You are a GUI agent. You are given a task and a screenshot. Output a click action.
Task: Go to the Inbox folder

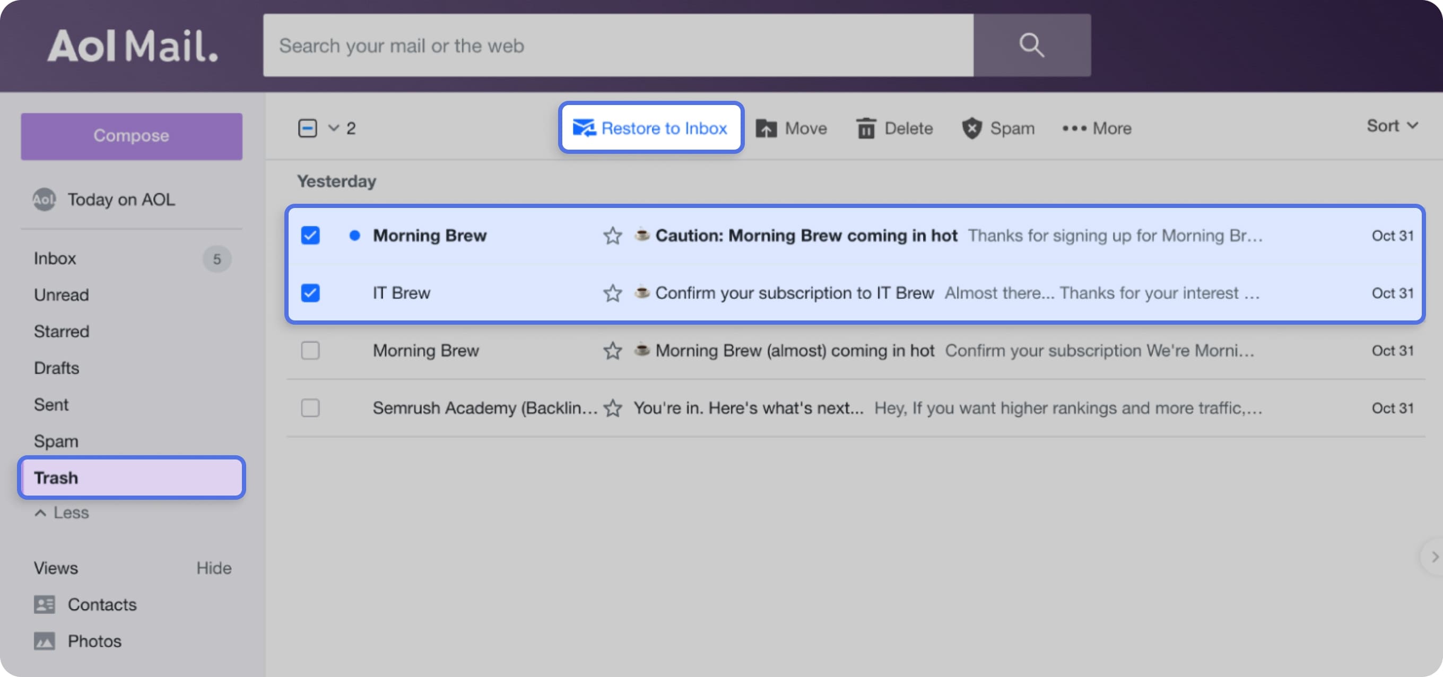coord(54,258)
